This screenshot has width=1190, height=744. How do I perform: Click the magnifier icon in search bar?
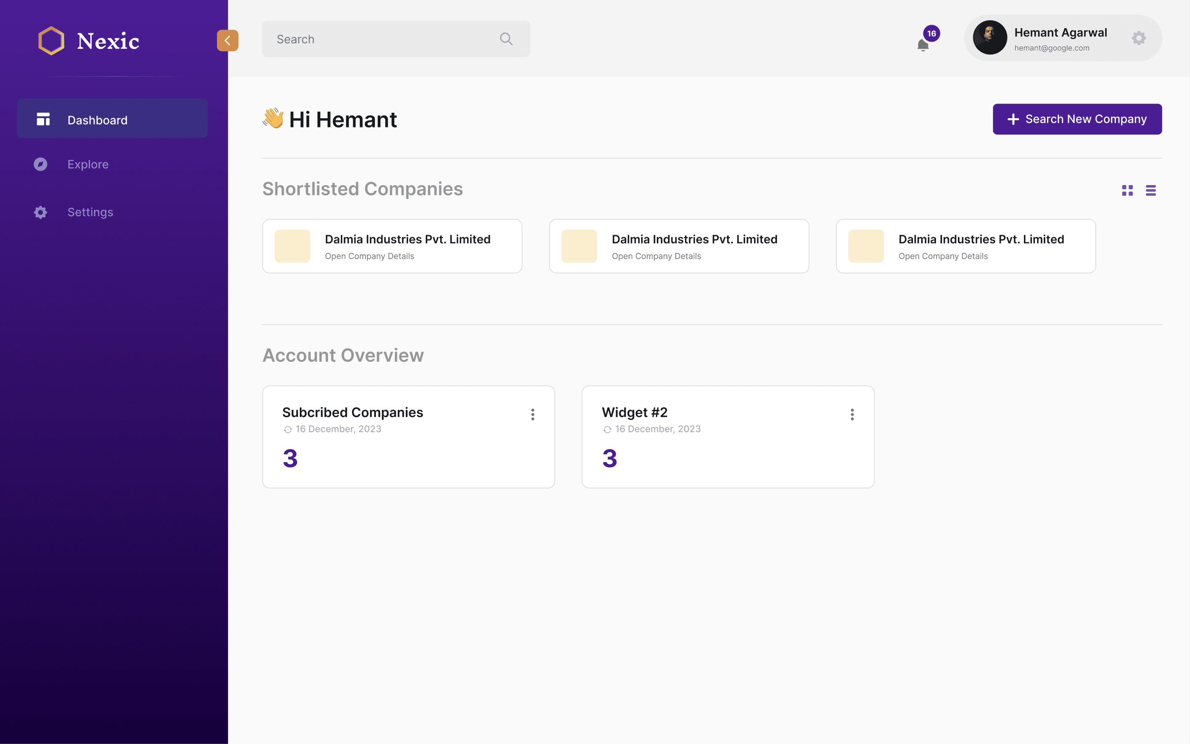pos(506,39)
